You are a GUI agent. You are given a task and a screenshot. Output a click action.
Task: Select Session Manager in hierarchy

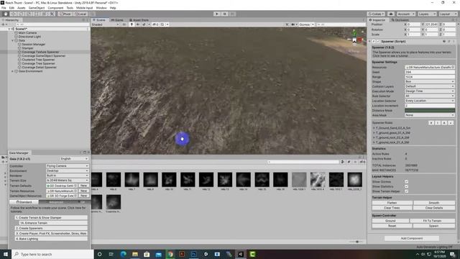(x=33, y=45)
